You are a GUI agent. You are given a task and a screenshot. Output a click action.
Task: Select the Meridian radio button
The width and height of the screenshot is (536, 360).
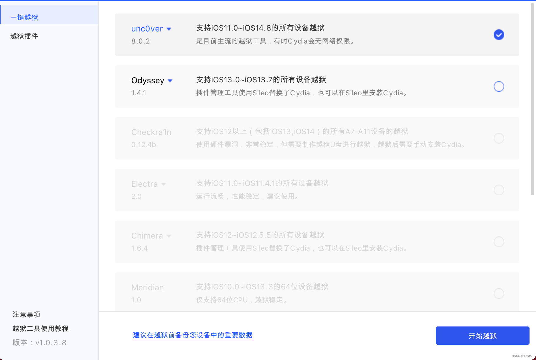tap(499, 294)
